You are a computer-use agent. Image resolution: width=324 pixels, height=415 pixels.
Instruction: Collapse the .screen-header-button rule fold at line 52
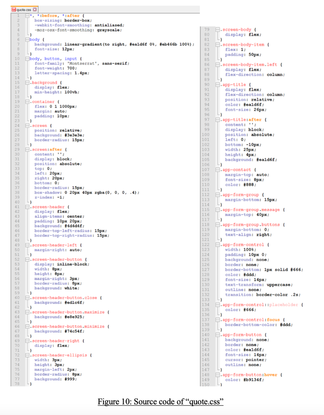(x=27, y=259)
